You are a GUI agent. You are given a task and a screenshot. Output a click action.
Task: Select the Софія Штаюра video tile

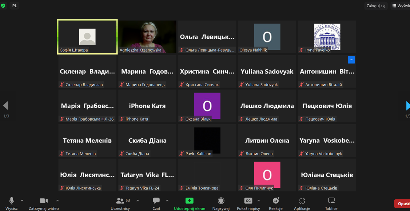tap(87, 37)
